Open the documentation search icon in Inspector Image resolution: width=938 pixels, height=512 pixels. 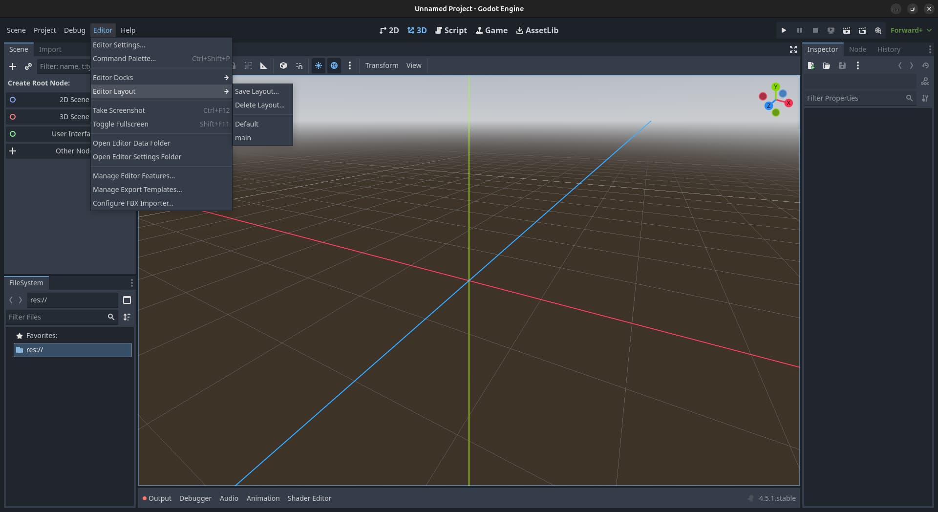click(925, 82)
